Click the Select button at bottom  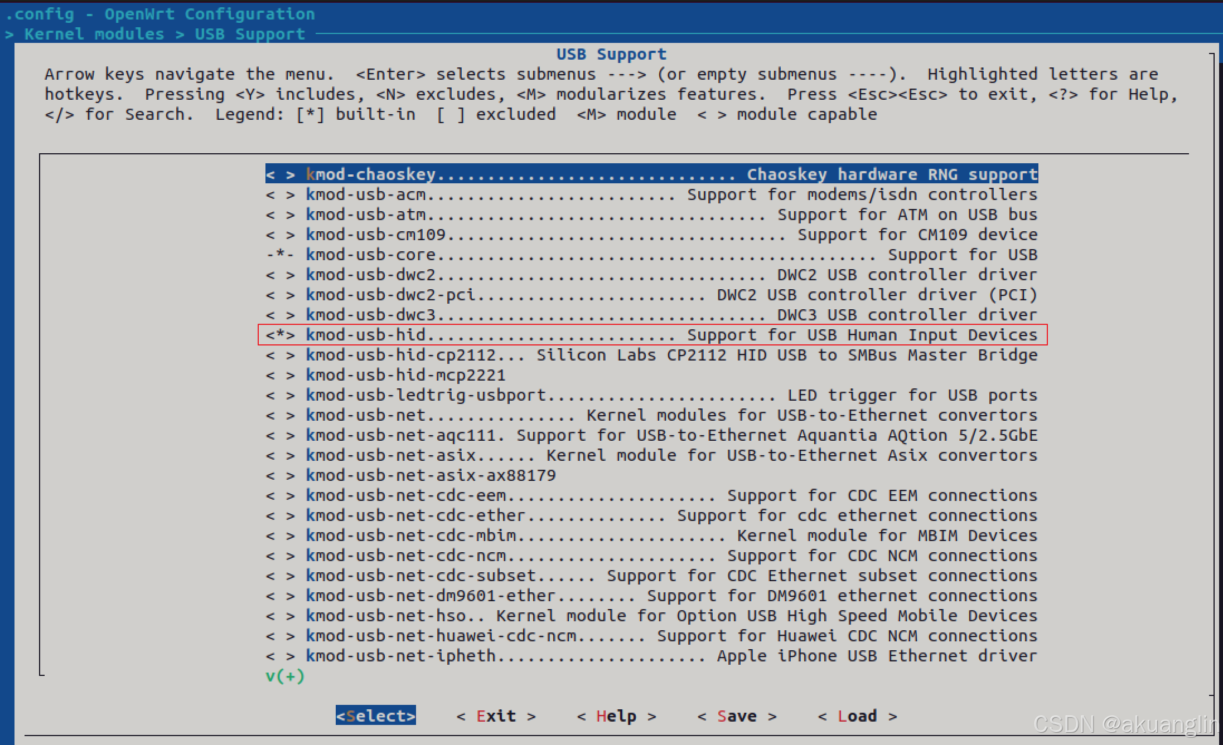(x=375, y=715)
